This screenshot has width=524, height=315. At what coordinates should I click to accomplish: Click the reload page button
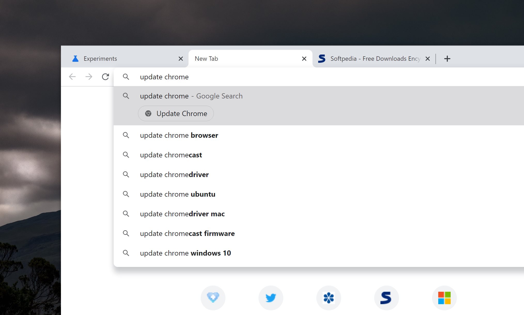105,77
